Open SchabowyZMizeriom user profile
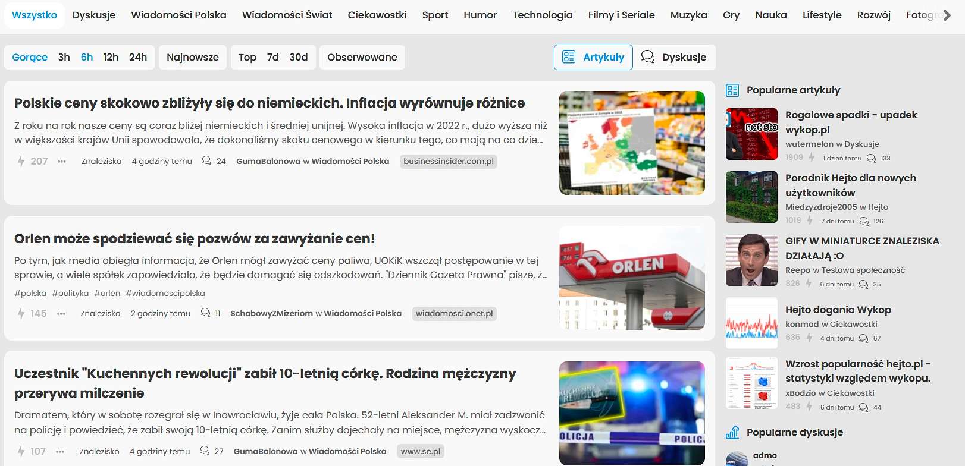965x466 pixels. 271,313
